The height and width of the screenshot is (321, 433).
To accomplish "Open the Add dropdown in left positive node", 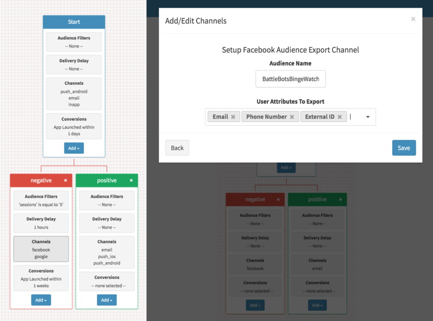I will tap(107, 300).
